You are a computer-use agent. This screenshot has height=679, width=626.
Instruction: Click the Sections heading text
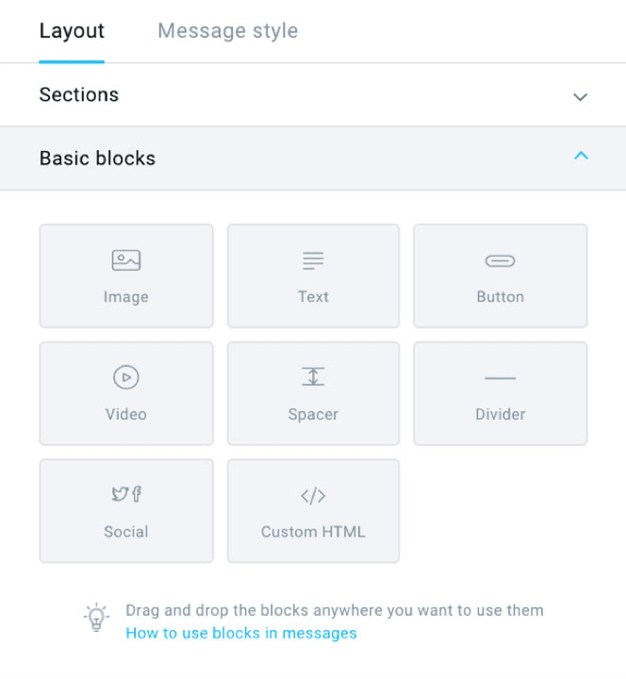79,94
